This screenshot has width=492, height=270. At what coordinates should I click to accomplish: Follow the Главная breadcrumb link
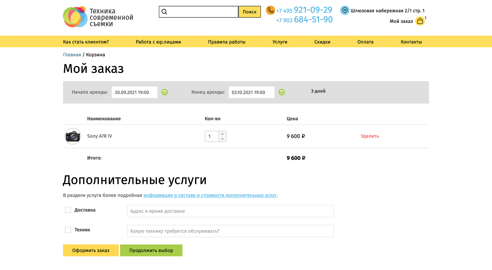point(72,55)
